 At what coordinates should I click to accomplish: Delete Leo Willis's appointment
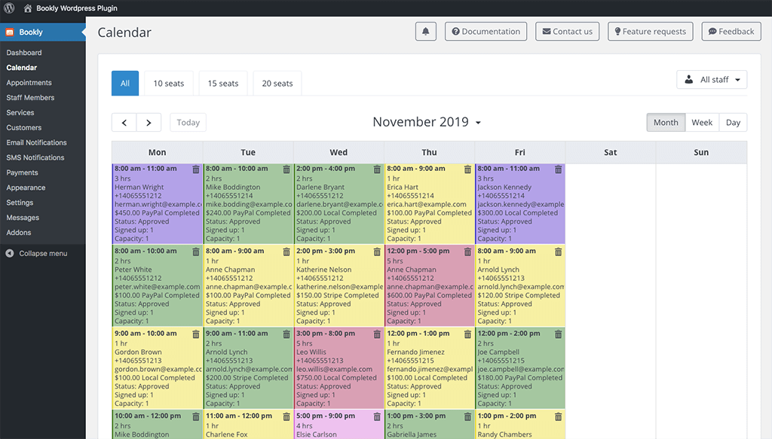[377, 334]
